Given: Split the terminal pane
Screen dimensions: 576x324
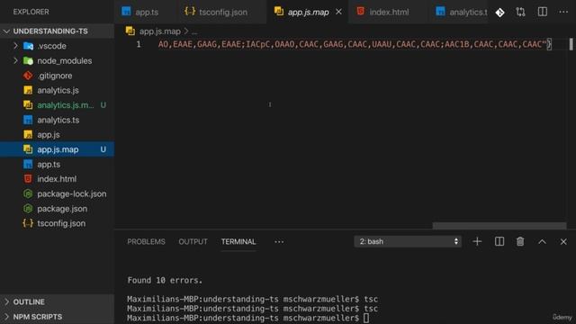Looking at the screenshot, I should click(x=499, y=241).
